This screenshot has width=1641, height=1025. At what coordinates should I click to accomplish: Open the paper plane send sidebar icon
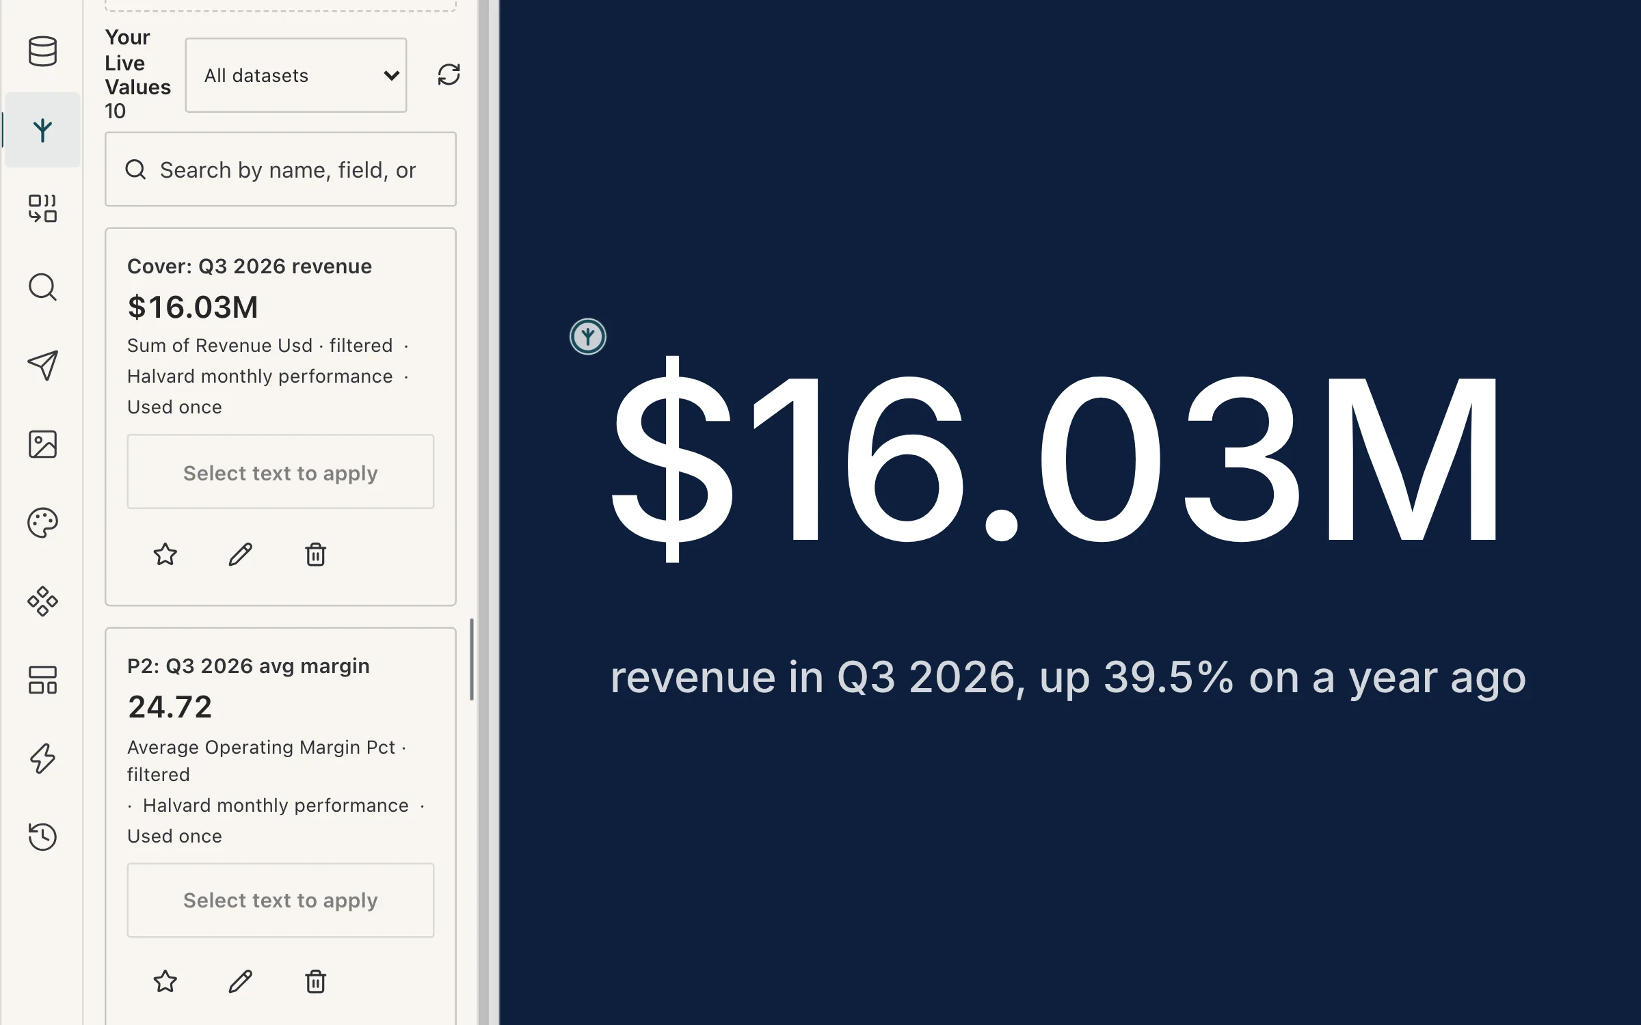(x=42, y=366)
